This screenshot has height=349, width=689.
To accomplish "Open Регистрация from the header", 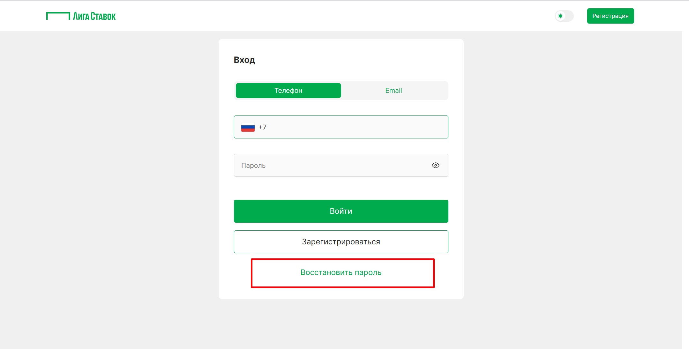I will pyautogui.click(x=610, y=16).
